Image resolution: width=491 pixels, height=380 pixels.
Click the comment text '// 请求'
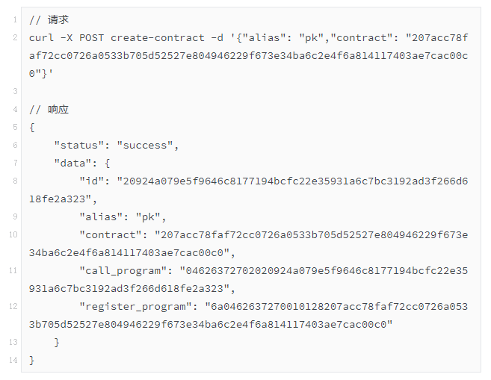click(x=49, y=19)
